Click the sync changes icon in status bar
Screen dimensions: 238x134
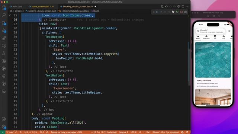click(x=16, y=132)
